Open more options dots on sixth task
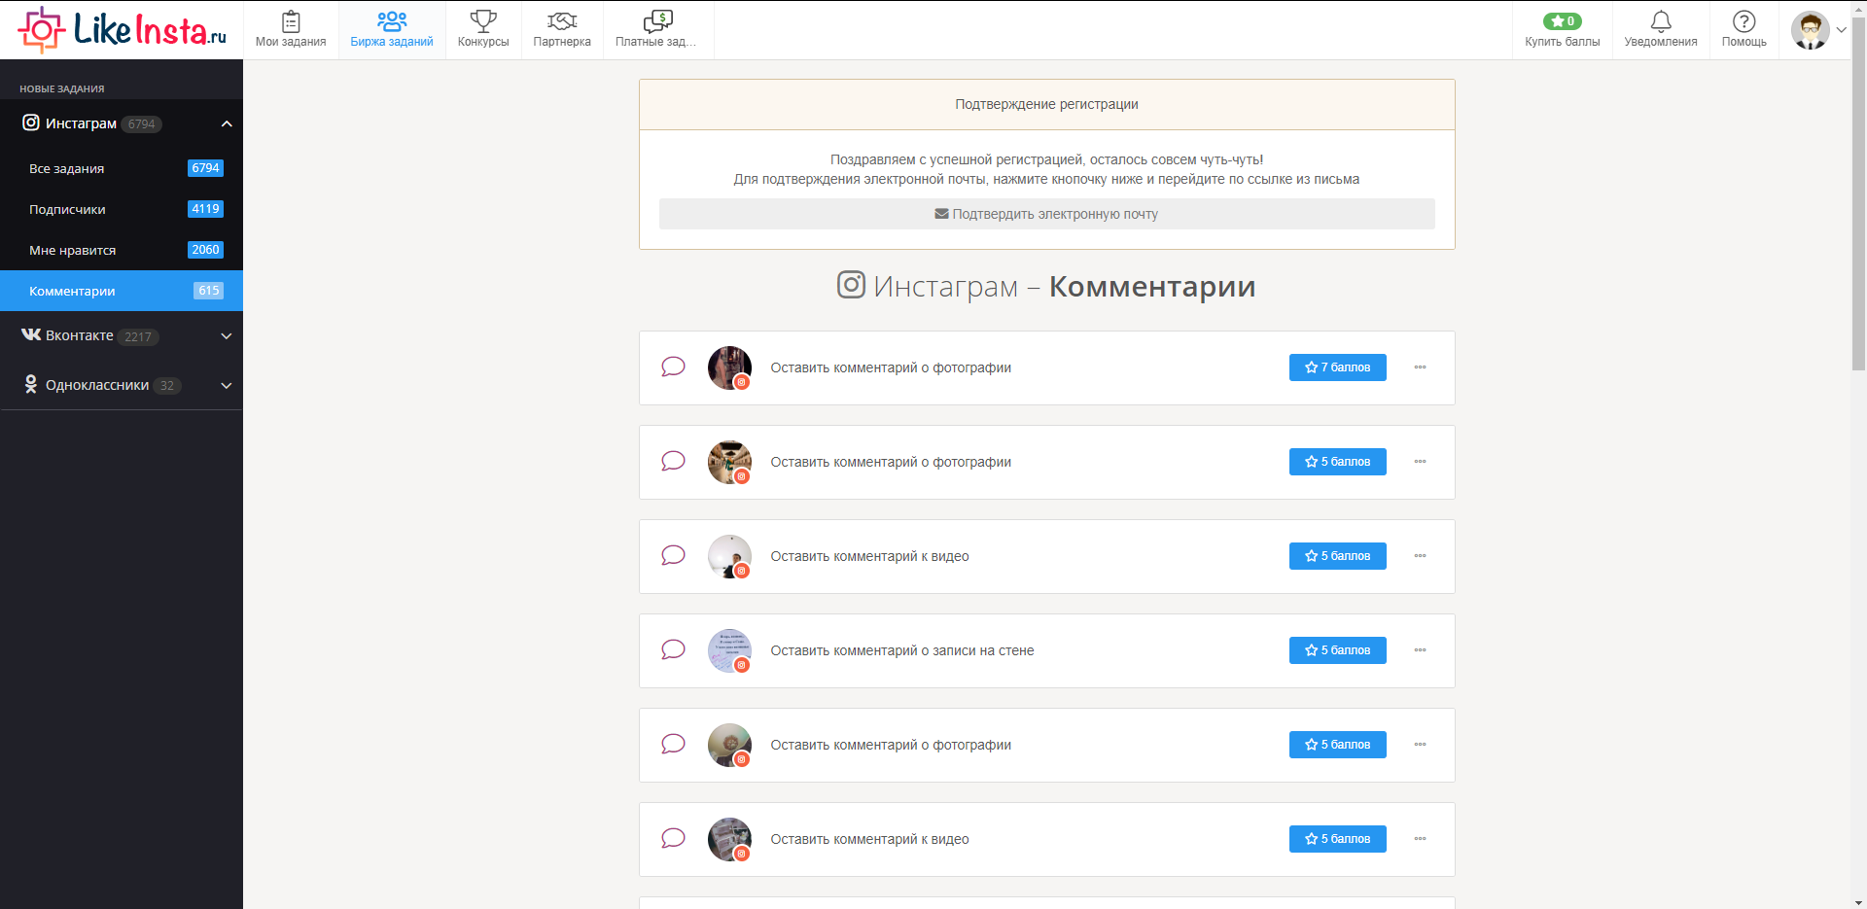 coord(1420,839)
